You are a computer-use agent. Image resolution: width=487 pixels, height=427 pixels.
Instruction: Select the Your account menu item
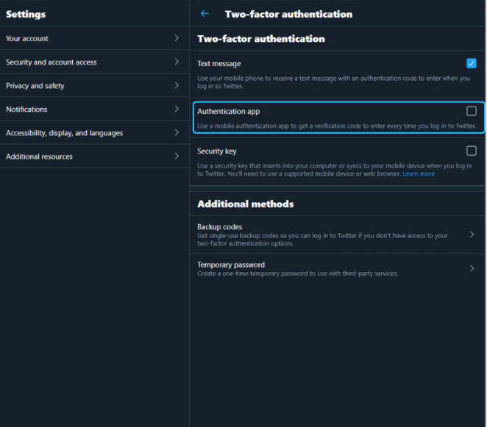[94, 38]
